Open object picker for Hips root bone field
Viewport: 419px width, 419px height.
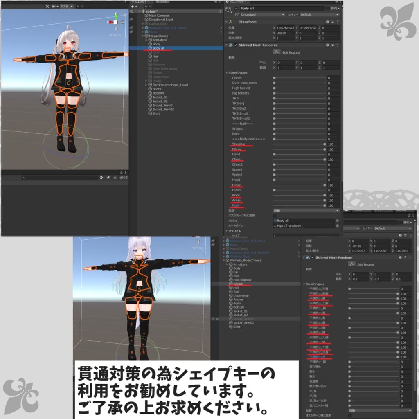[337, 226]
